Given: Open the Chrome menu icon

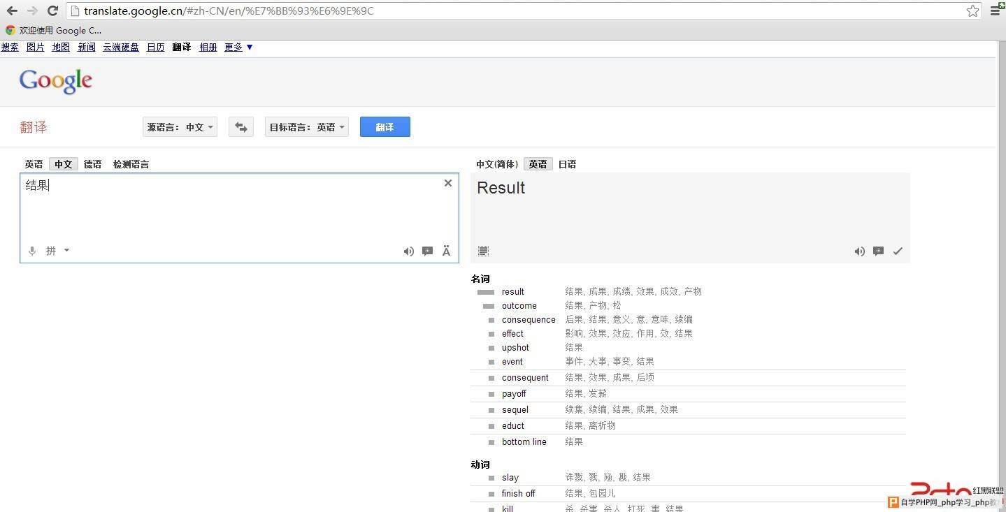Looking at the screenshot, I should 995,10.
